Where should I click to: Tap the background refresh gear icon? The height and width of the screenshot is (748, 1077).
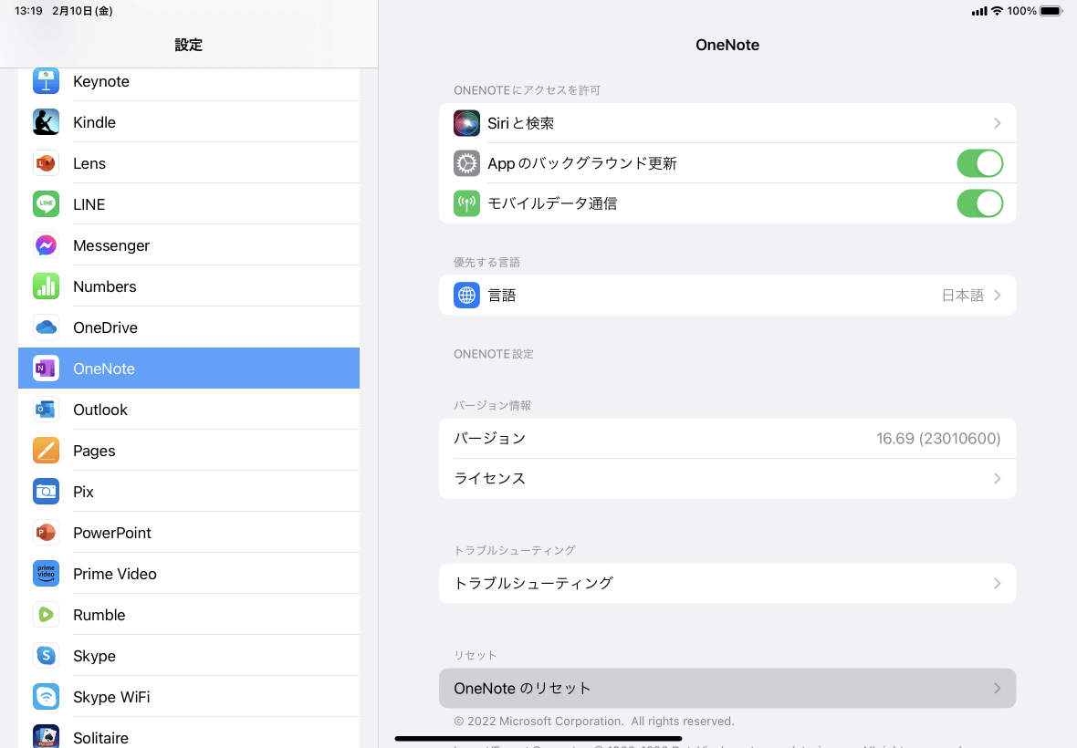(x=466, y=163)
